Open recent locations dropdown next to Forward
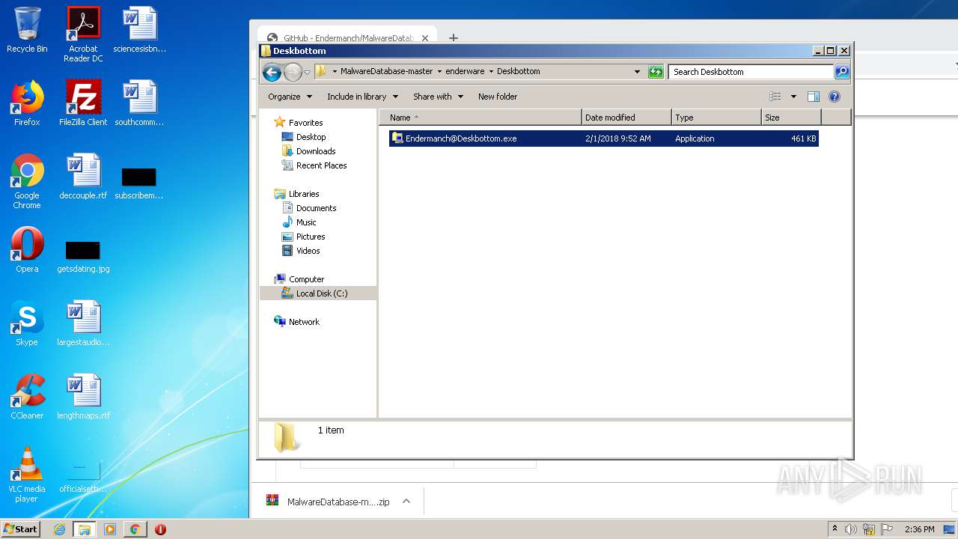This screenshot has height=539, width=958. 307,73
